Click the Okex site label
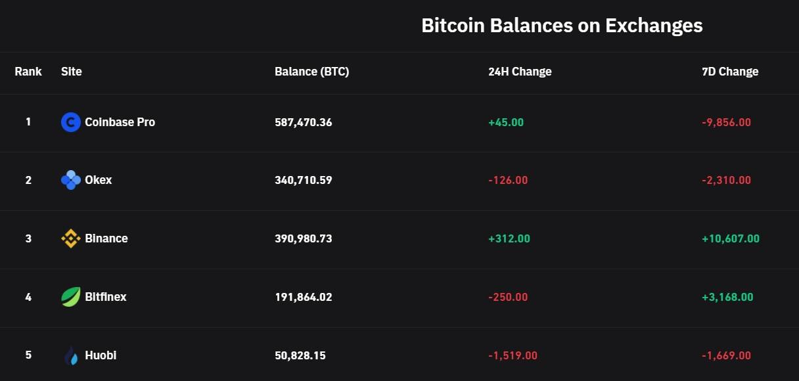Image resolution: width=799 pixels, height=381 pixels. (99, 179)
